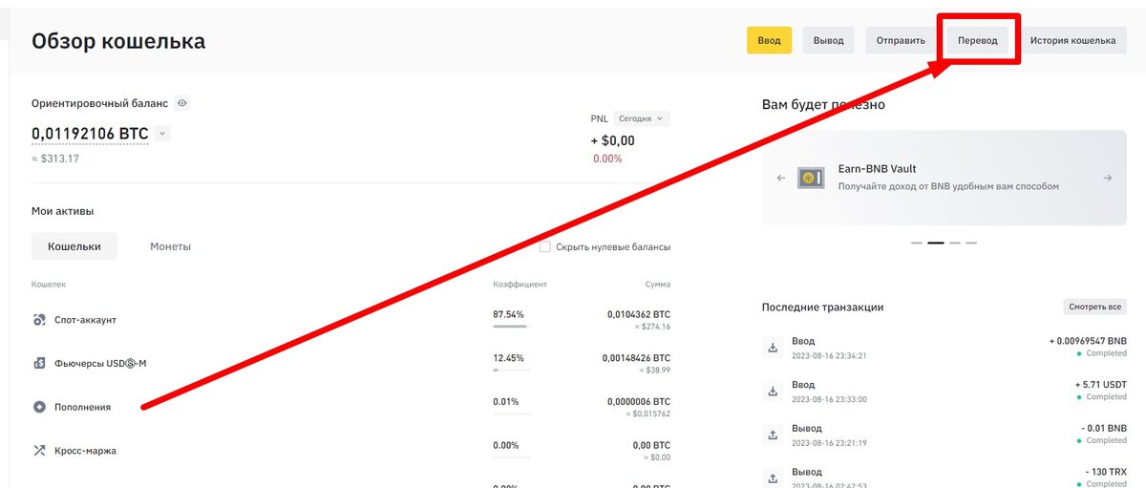Switch to the Кошельки tab
This screenshot has height=488, width=1146.
(x=74, y=246)
